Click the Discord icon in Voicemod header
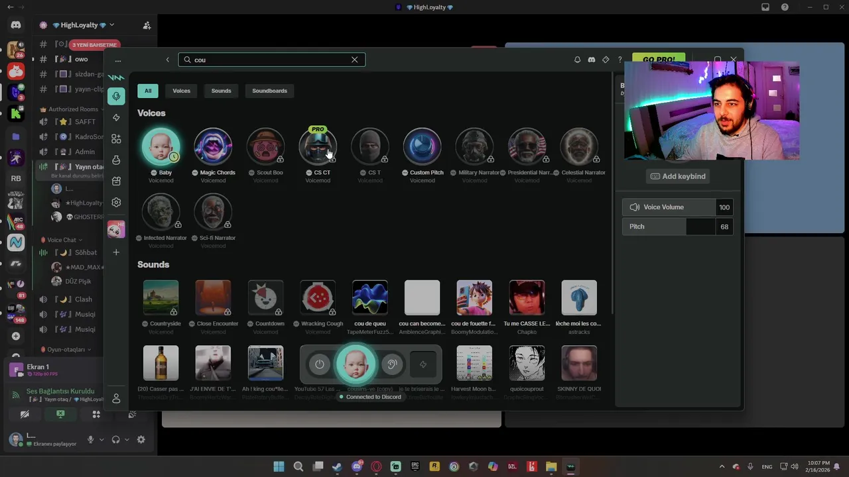849x477 pixels. point(592,60)
